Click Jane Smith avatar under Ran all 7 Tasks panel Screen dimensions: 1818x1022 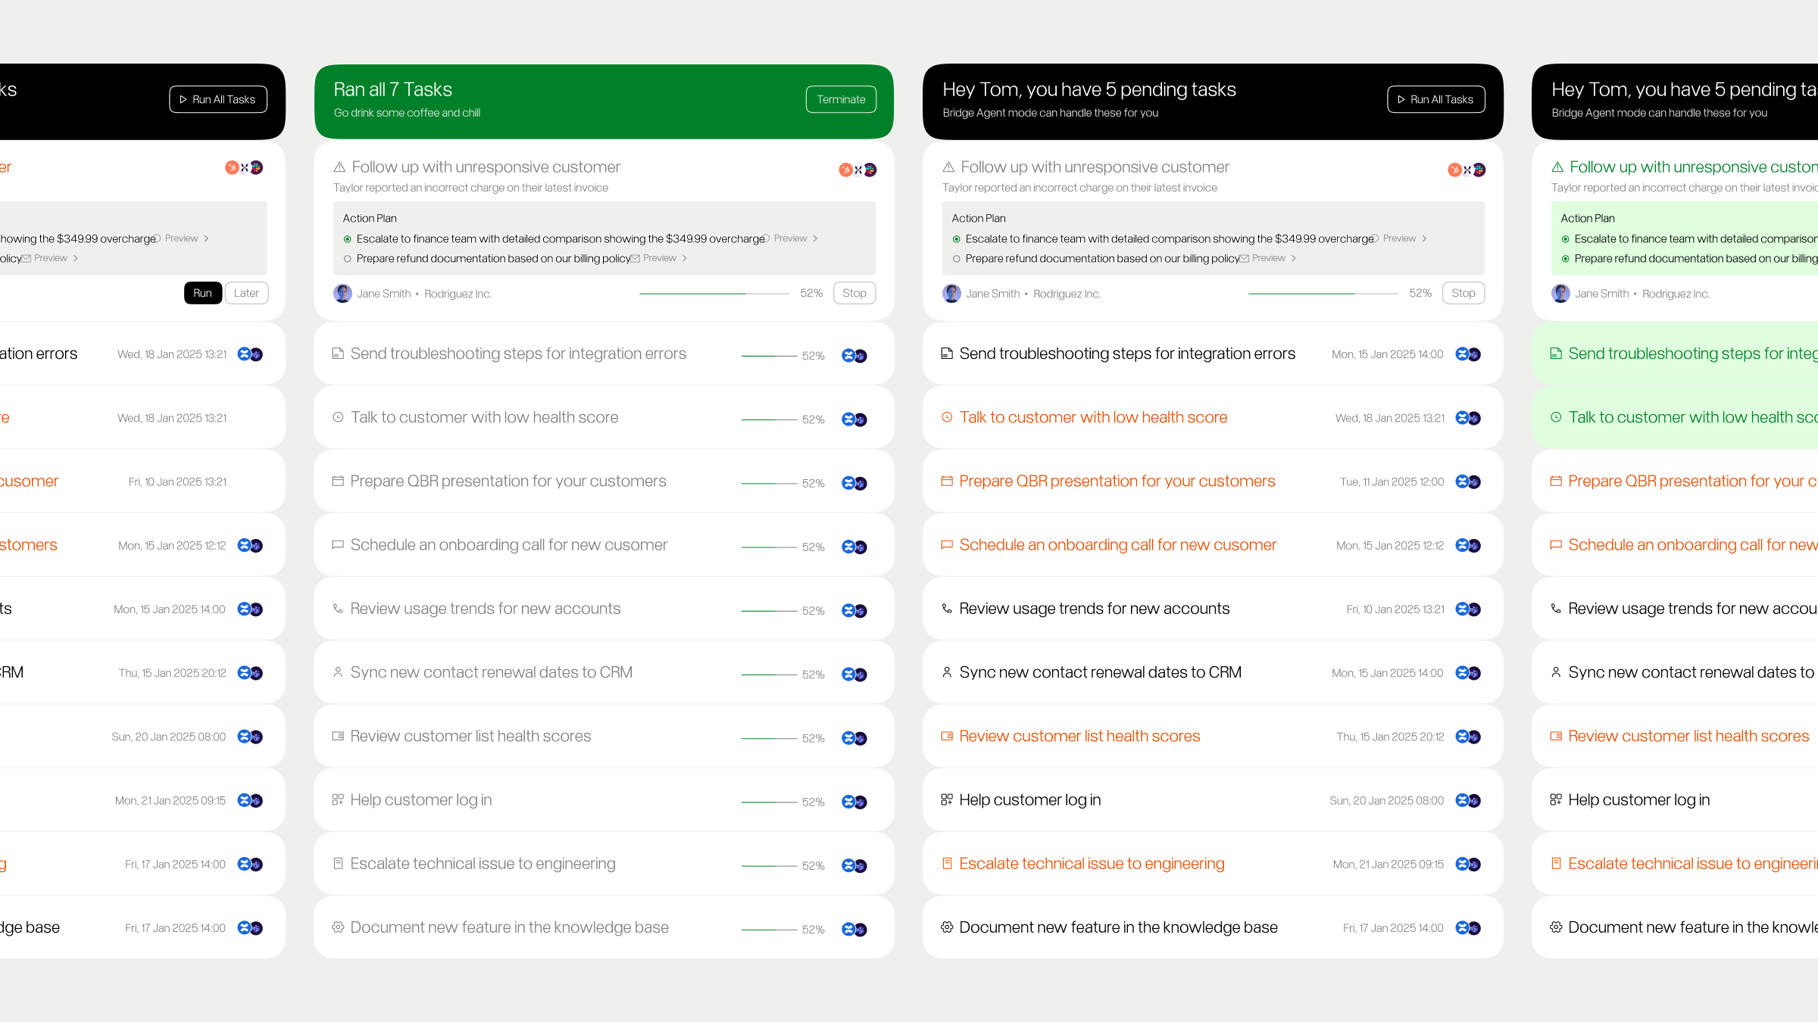[x=342, y=294]
